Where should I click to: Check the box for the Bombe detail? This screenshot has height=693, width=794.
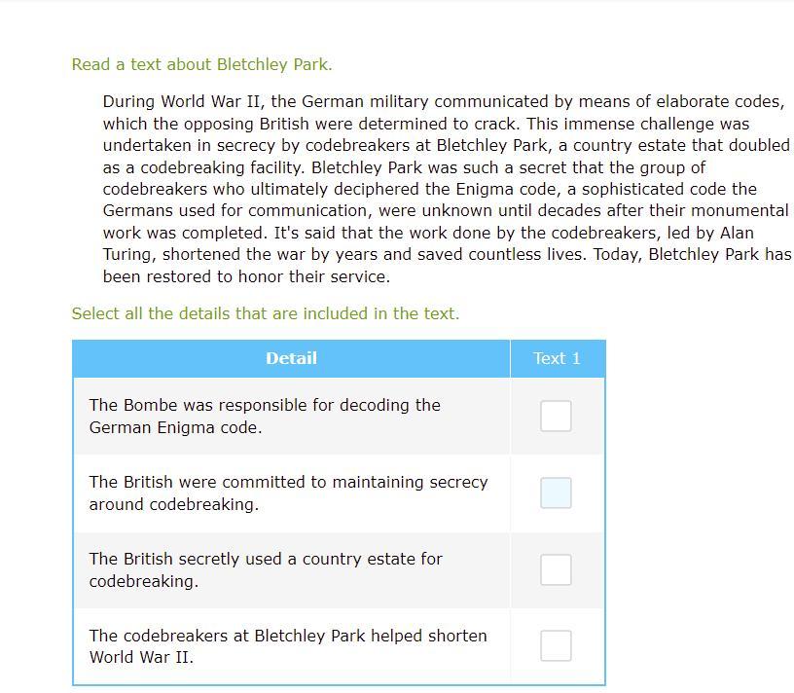click(x=556, y=417)
